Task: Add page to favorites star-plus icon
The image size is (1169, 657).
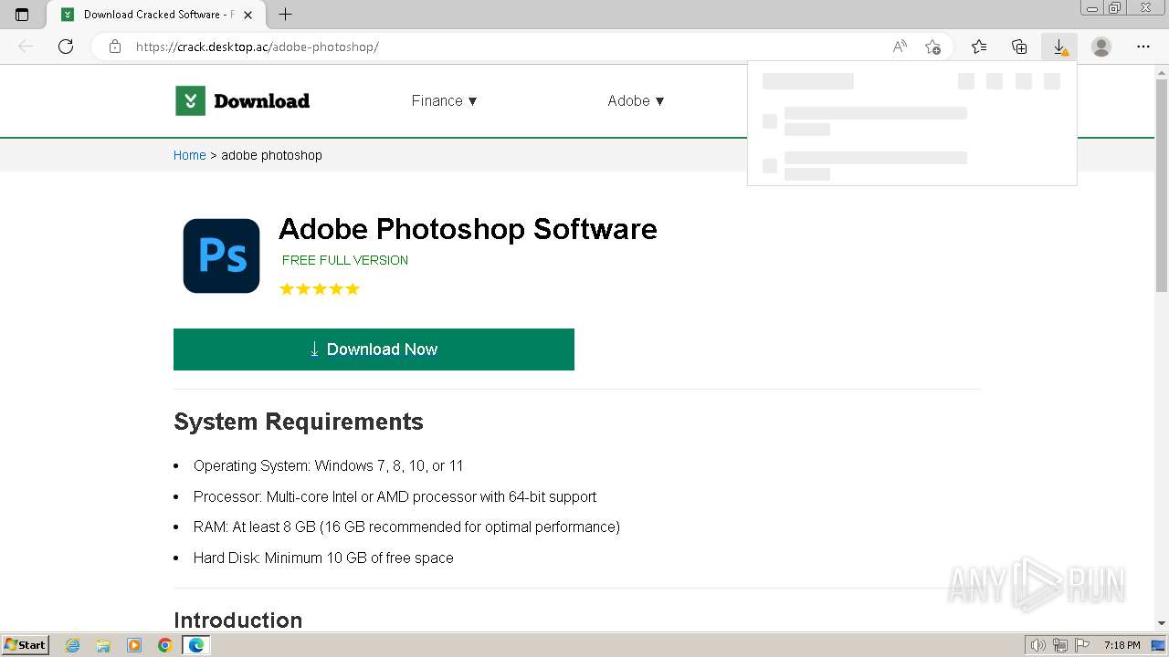Action: tap(932, 47)
